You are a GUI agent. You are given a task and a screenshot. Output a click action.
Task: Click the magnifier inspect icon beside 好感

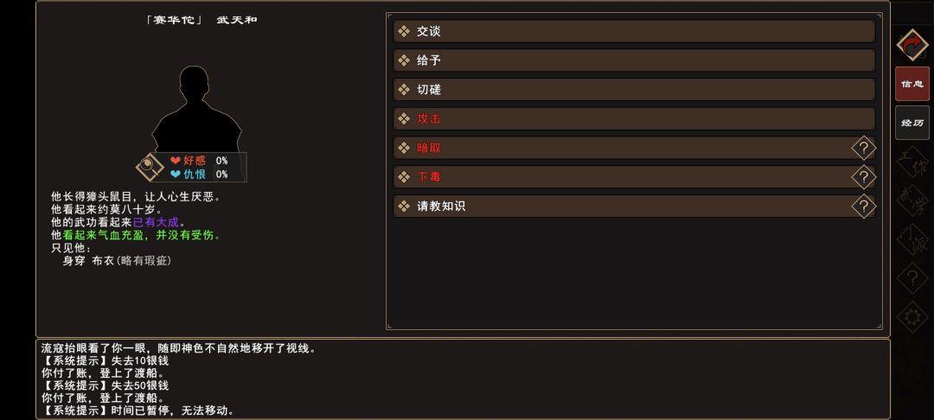coord(149,166)
